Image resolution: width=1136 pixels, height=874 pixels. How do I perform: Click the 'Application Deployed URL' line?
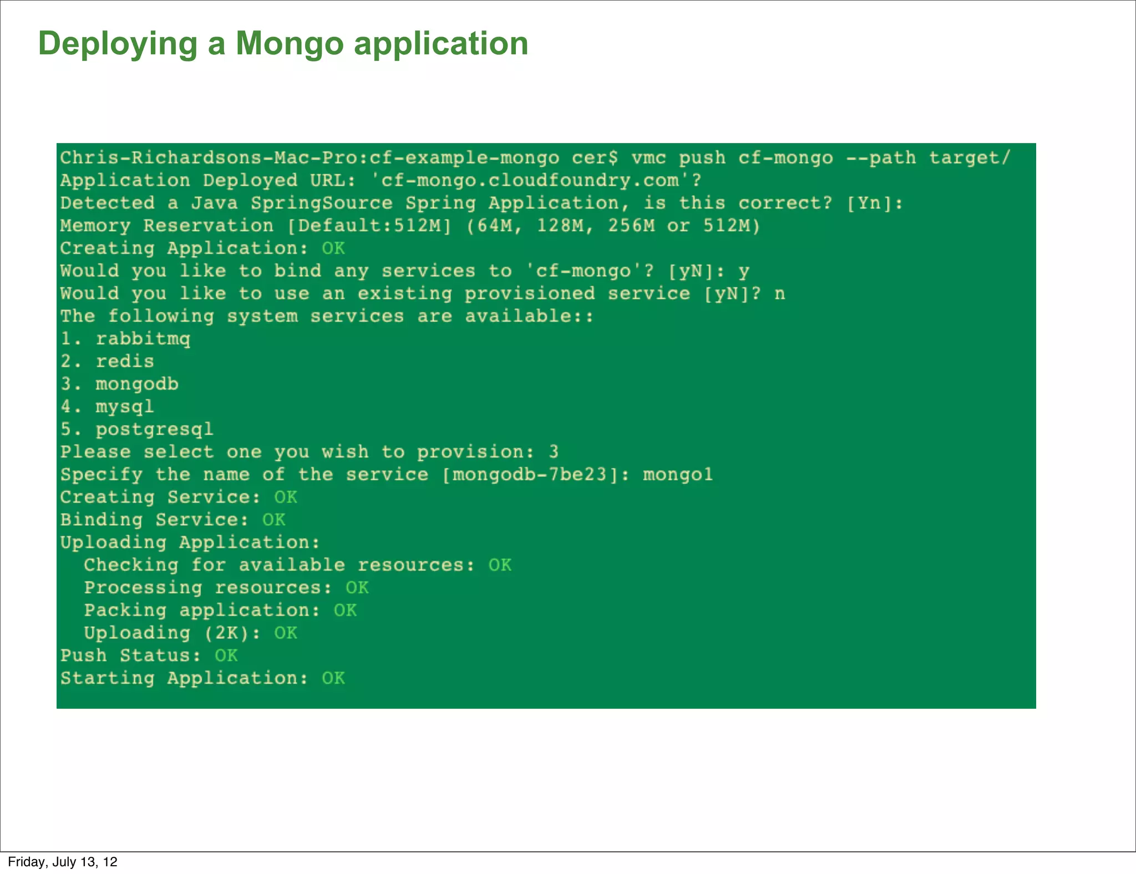point(381,181)
